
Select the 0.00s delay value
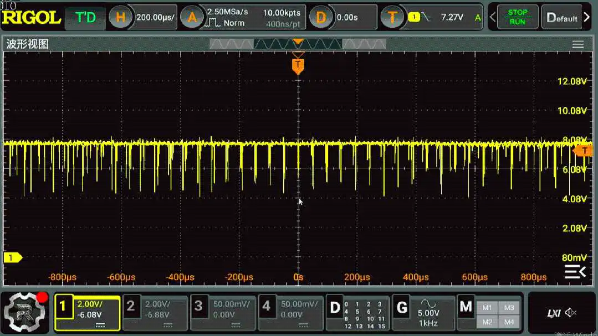[x=347, y=17]
